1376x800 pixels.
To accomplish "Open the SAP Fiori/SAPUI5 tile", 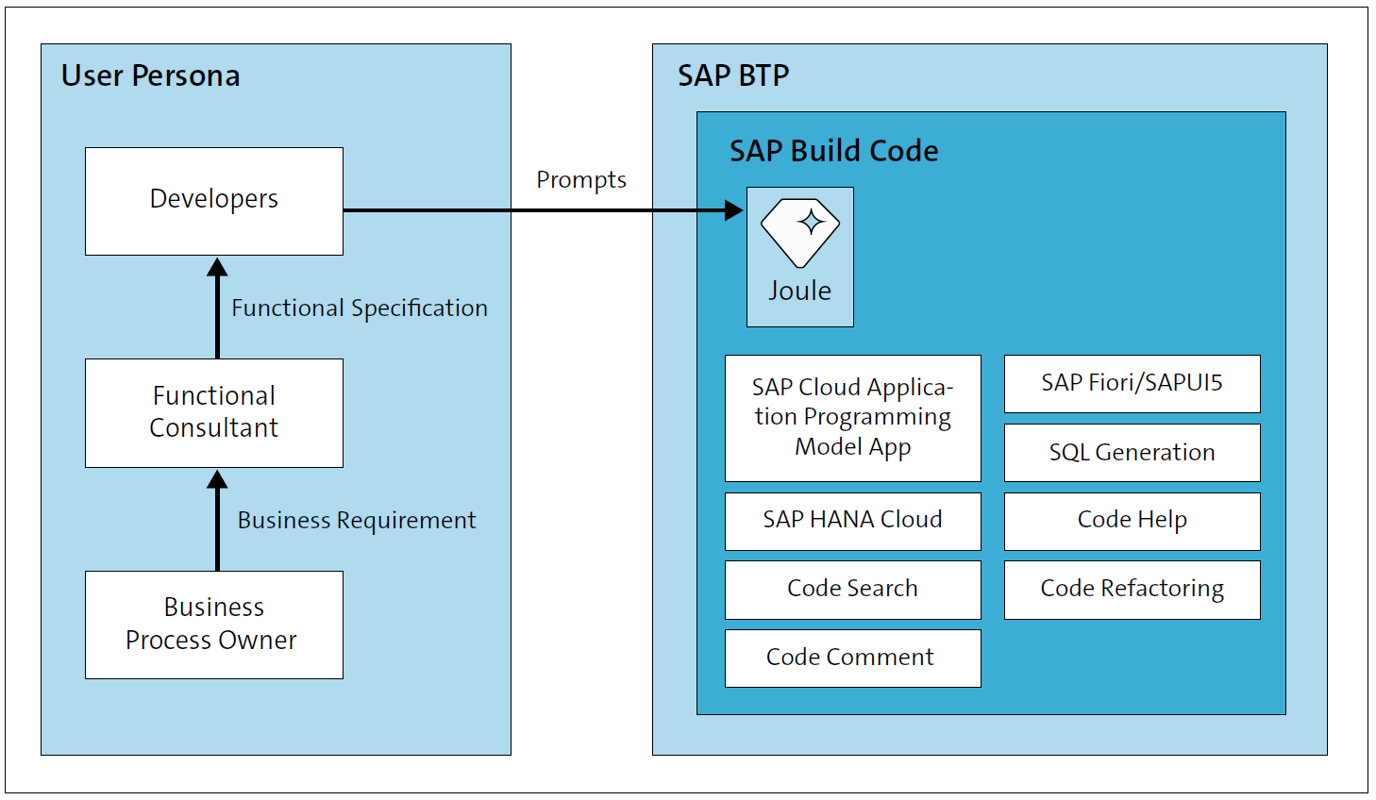I will (x=1132, y=383).
